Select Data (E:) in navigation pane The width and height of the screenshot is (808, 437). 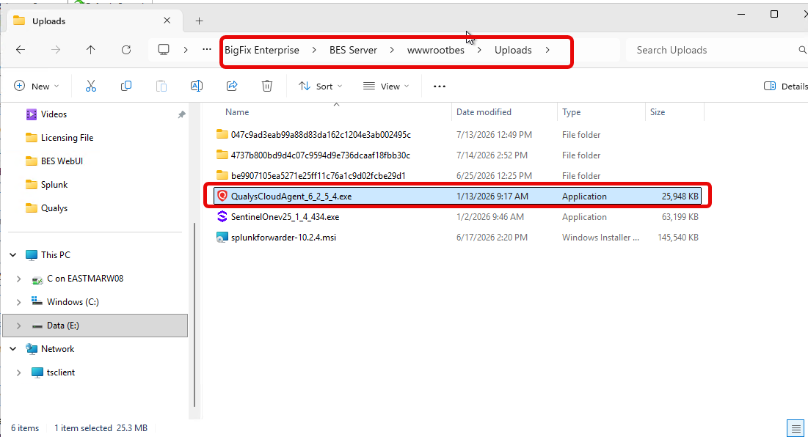pyautogui.click(x=95, y=326)
